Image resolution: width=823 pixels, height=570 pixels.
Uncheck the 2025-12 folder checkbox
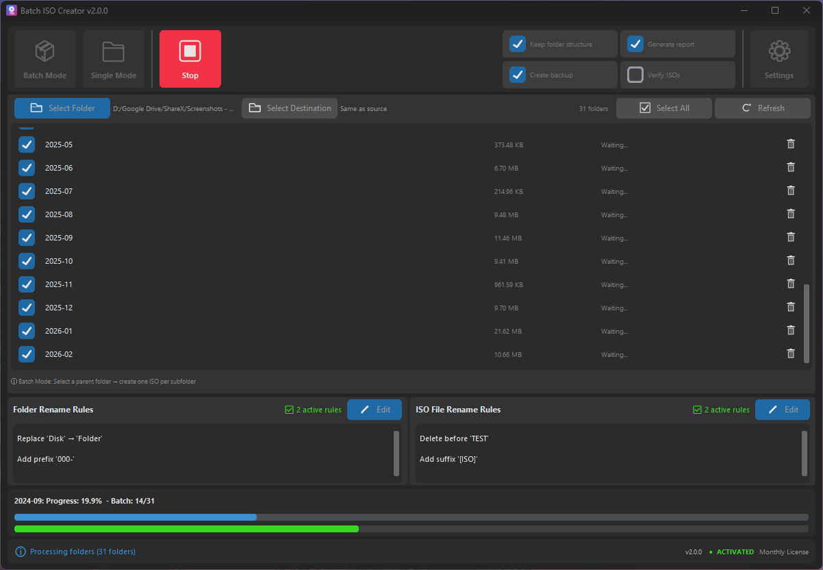click(26, 308)
